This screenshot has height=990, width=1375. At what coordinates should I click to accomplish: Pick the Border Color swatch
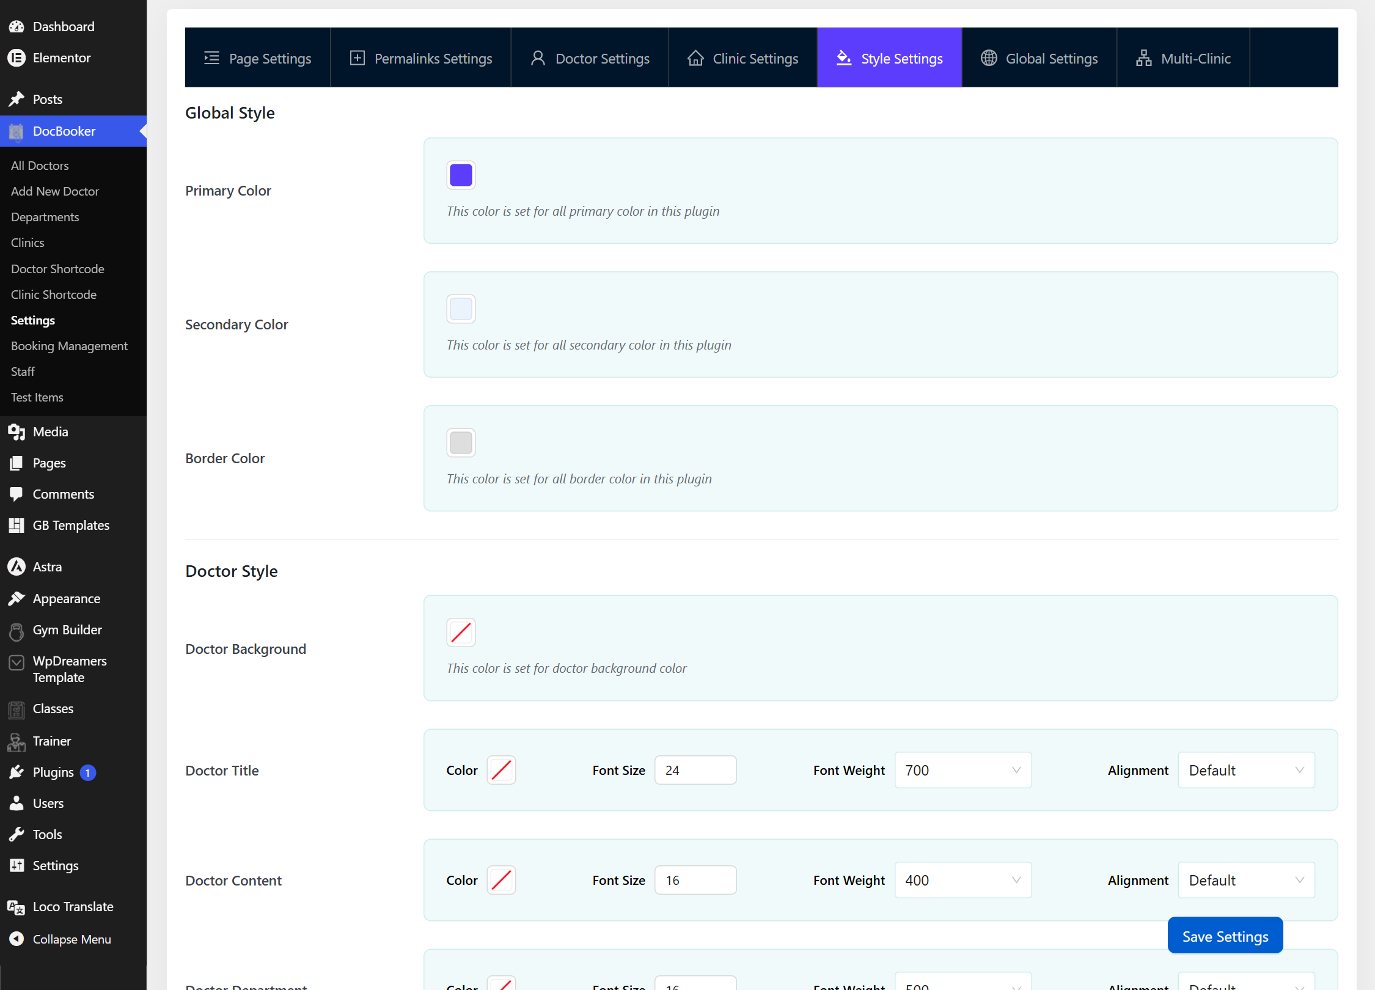tap(461, 442)
